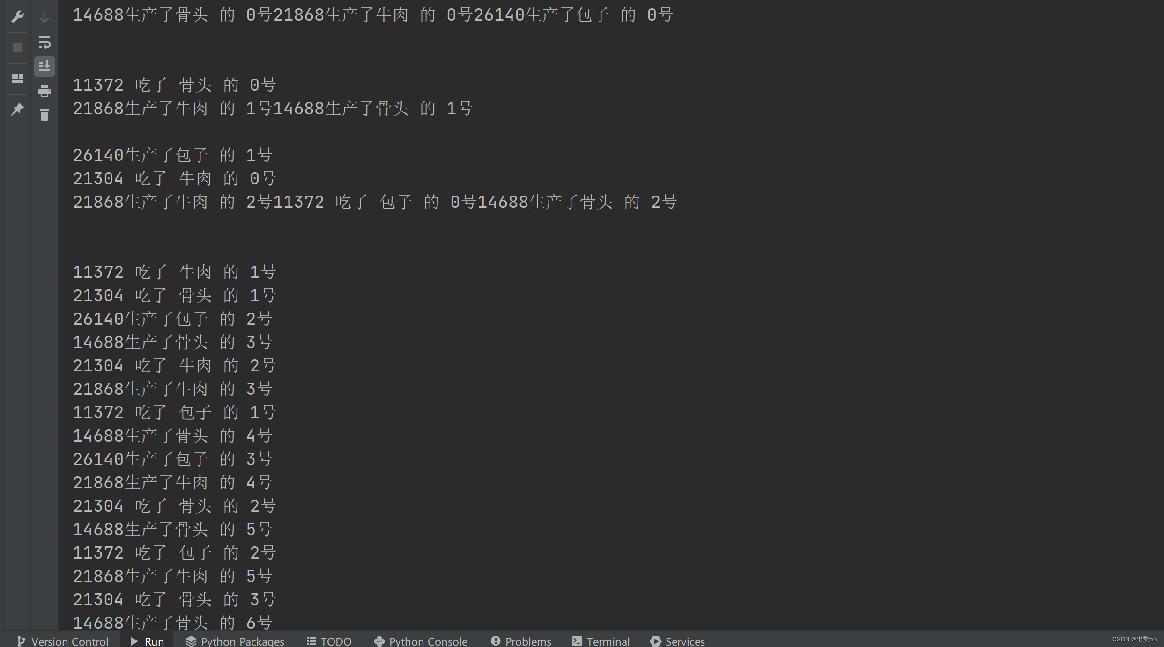The height and width of the screenshot is (647, 1164).
Task: Click the pin/bookmark icon in sidebar
Action: tap(17, 108)
